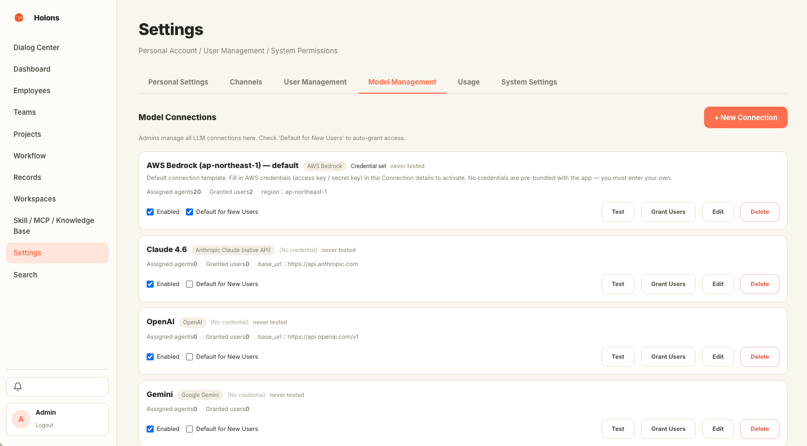Click the Logout link
The image size is (807, 446).
pyautogui.click(x=45, y=426)
